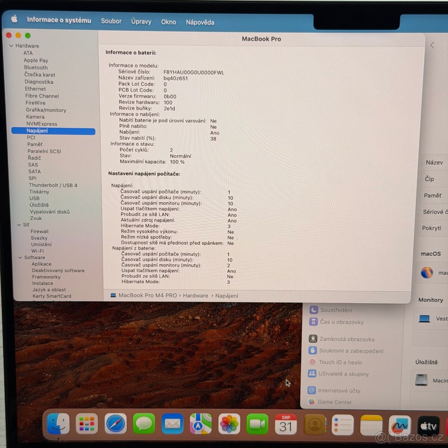The width and height of the screenshot is (448, 448).
Task: Click the Touch ID fingerprint icon
Action: pos(312,362)
